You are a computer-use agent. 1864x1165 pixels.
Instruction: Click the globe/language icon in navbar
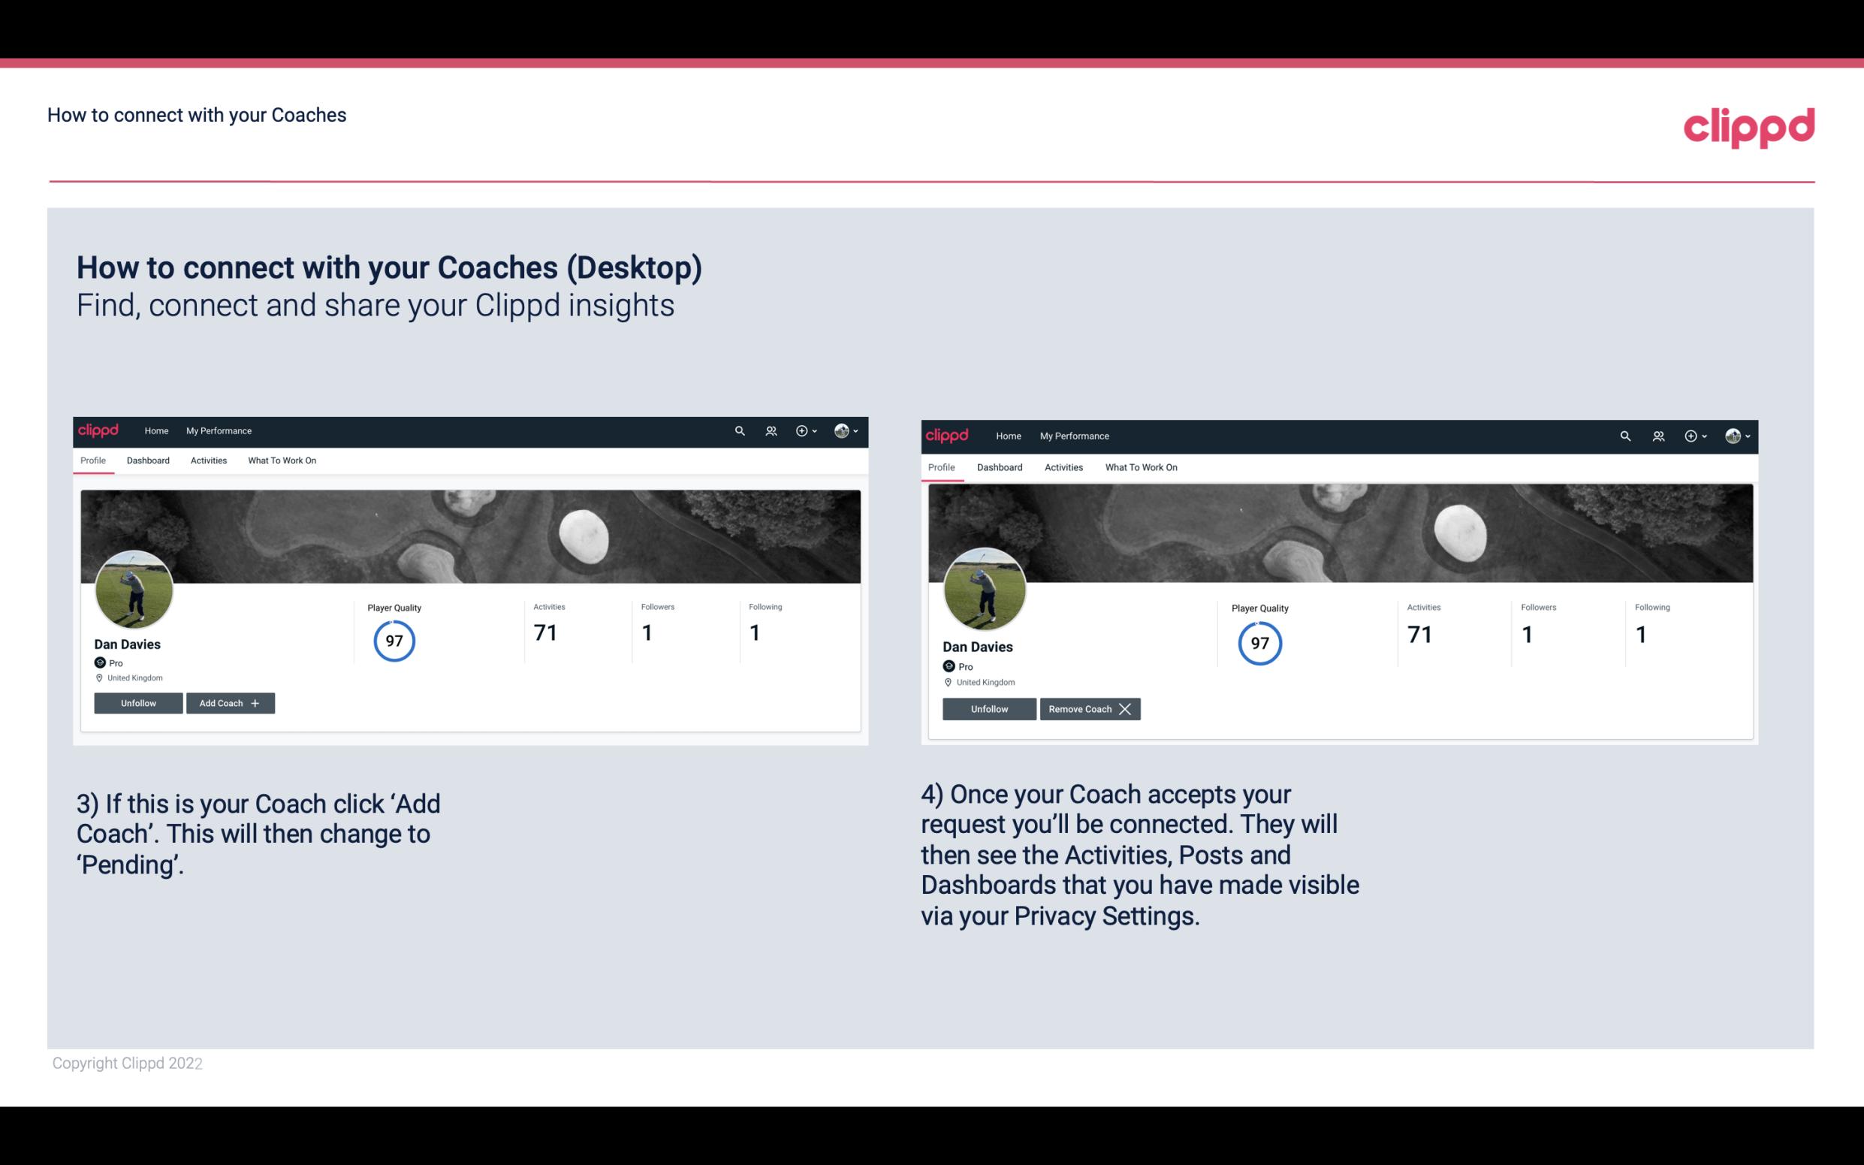click(x=841, y=430)
